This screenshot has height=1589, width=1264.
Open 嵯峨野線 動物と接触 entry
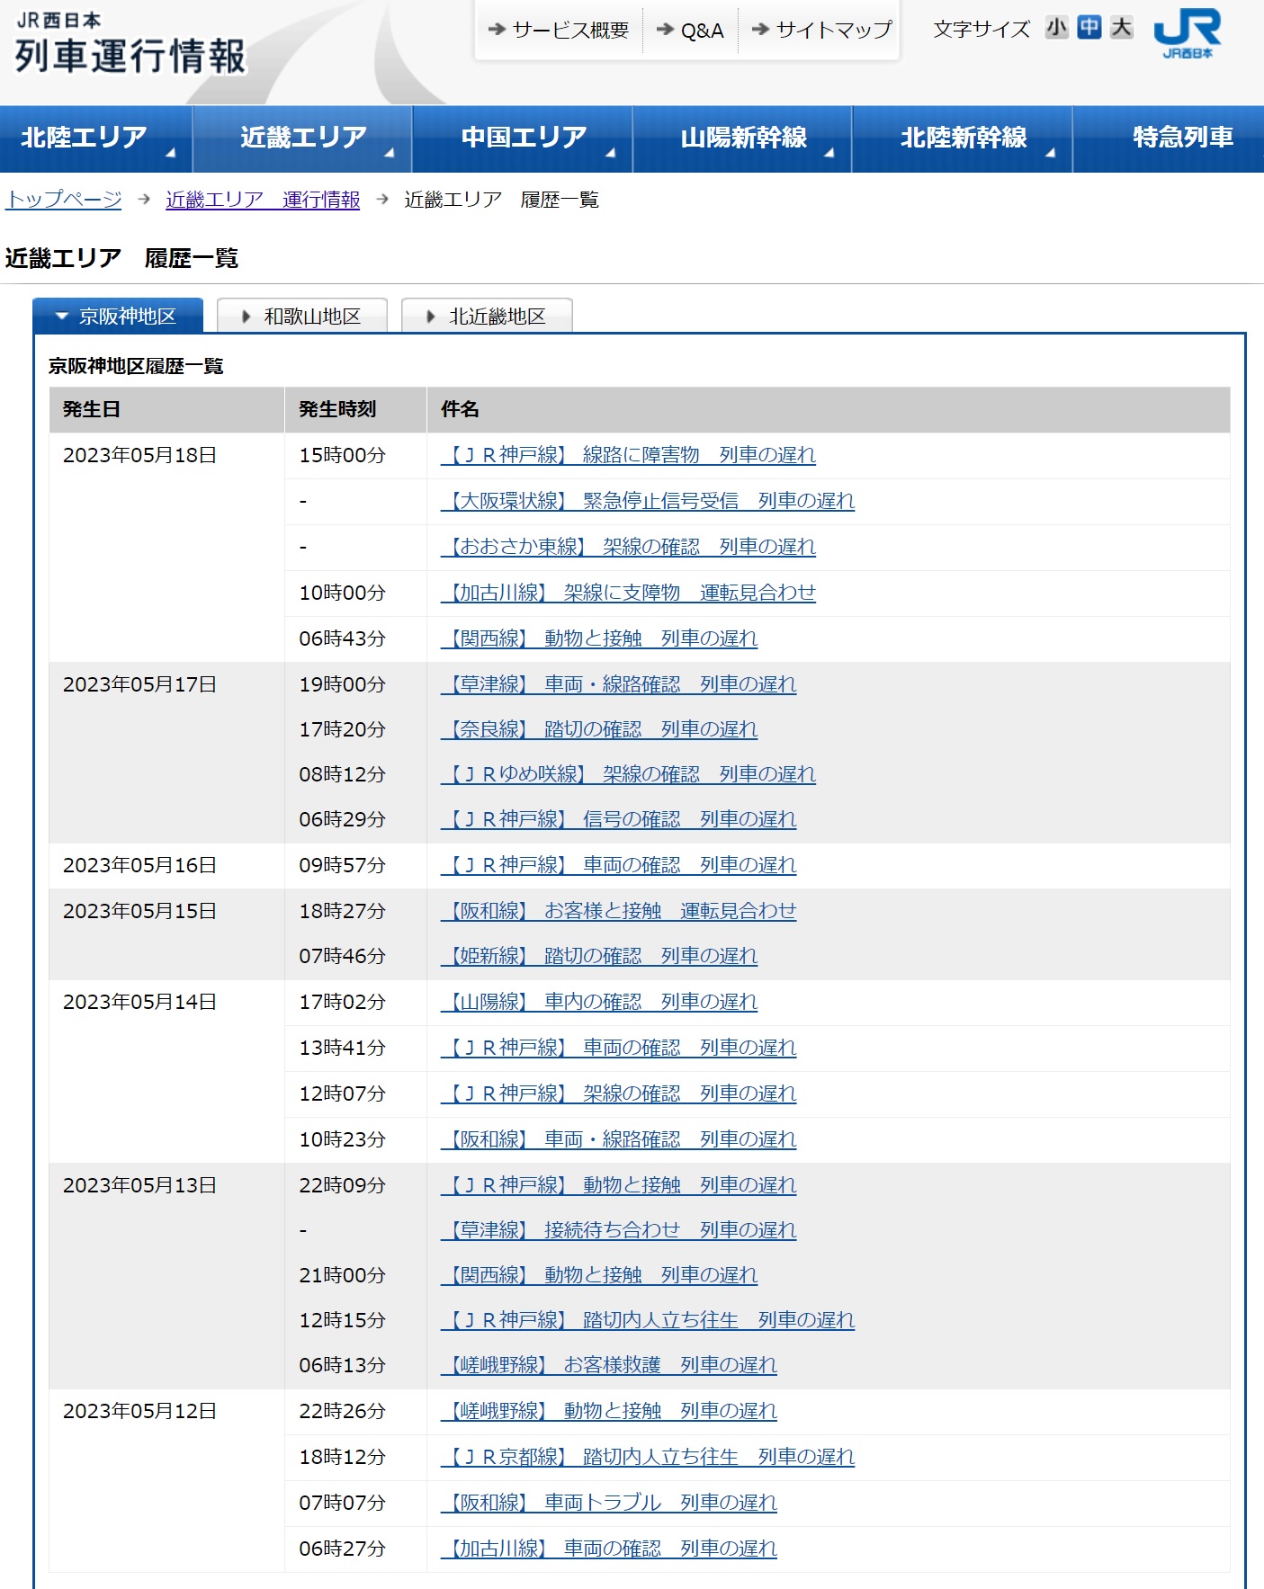click(x=609, y=1411)
